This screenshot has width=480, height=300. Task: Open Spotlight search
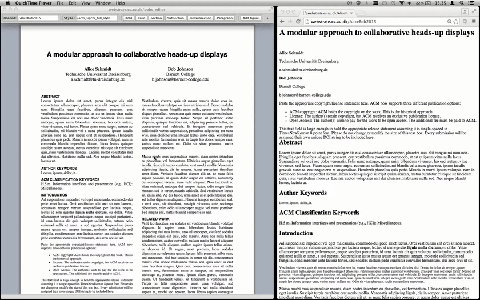(x=462, y=3)
